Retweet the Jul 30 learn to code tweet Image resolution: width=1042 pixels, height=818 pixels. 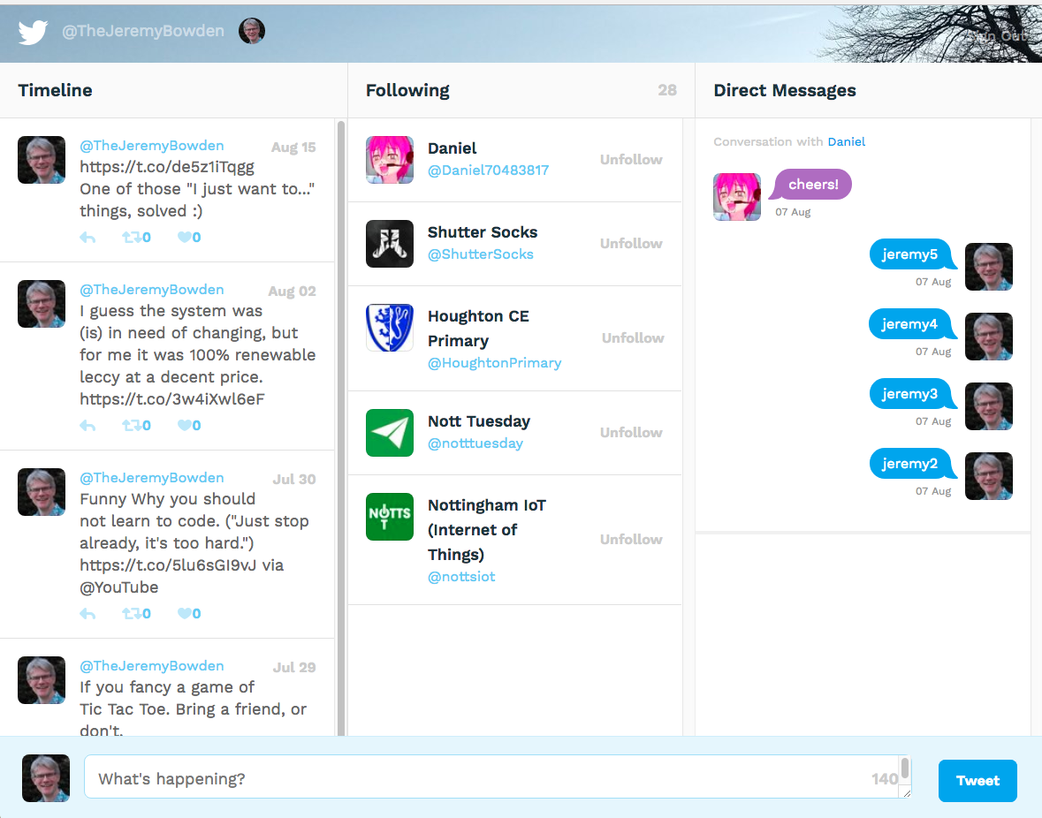point(136,614)
